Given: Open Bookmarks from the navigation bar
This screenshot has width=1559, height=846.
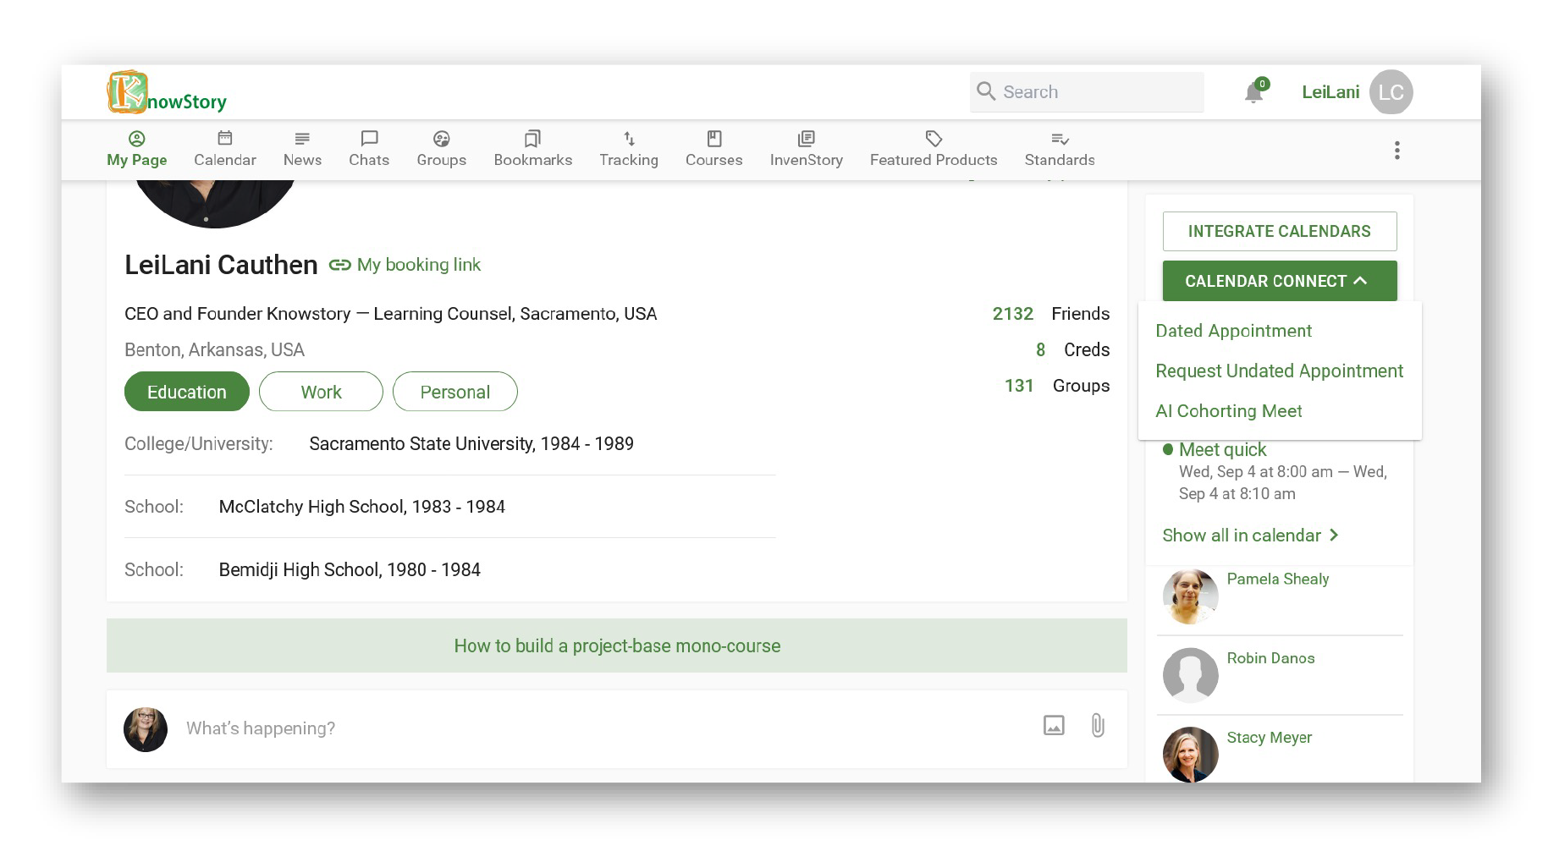Looking at the screenshot, I should click(532, 150).
